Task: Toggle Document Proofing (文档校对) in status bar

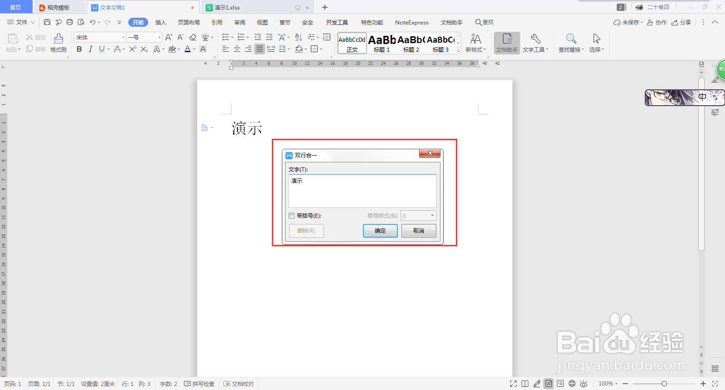Action: click(x=239, y=384)
